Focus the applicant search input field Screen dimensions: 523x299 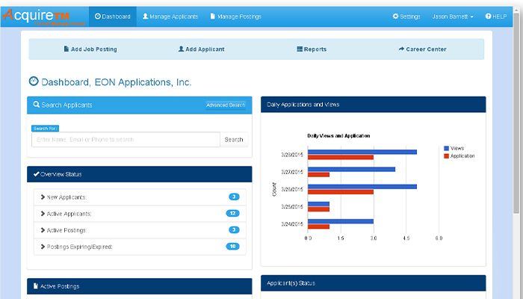coord(126,140)
